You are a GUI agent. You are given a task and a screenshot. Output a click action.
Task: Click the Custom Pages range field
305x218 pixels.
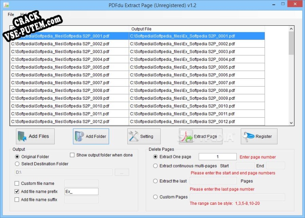[237, 197]
